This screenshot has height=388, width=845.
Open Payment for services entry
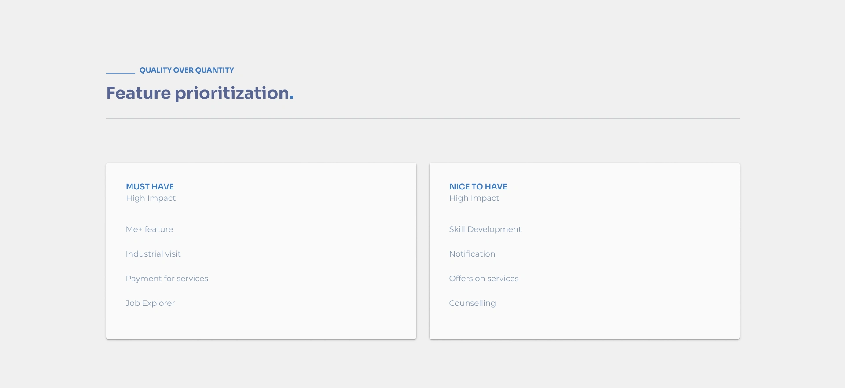pyautogui.click(x=167, y=279)
